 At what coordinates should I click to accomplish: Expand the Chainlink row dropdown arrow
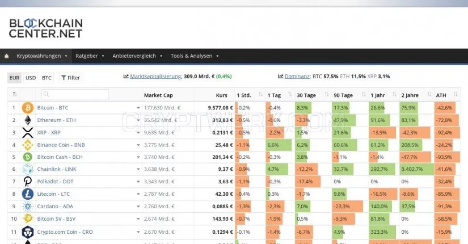(138, 169)
